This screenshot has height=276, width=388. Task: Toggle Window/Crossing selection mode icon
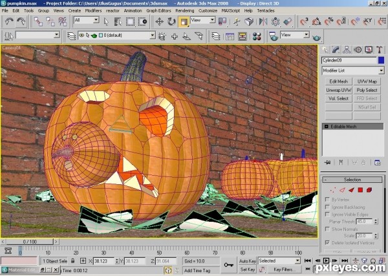[142, 22]
